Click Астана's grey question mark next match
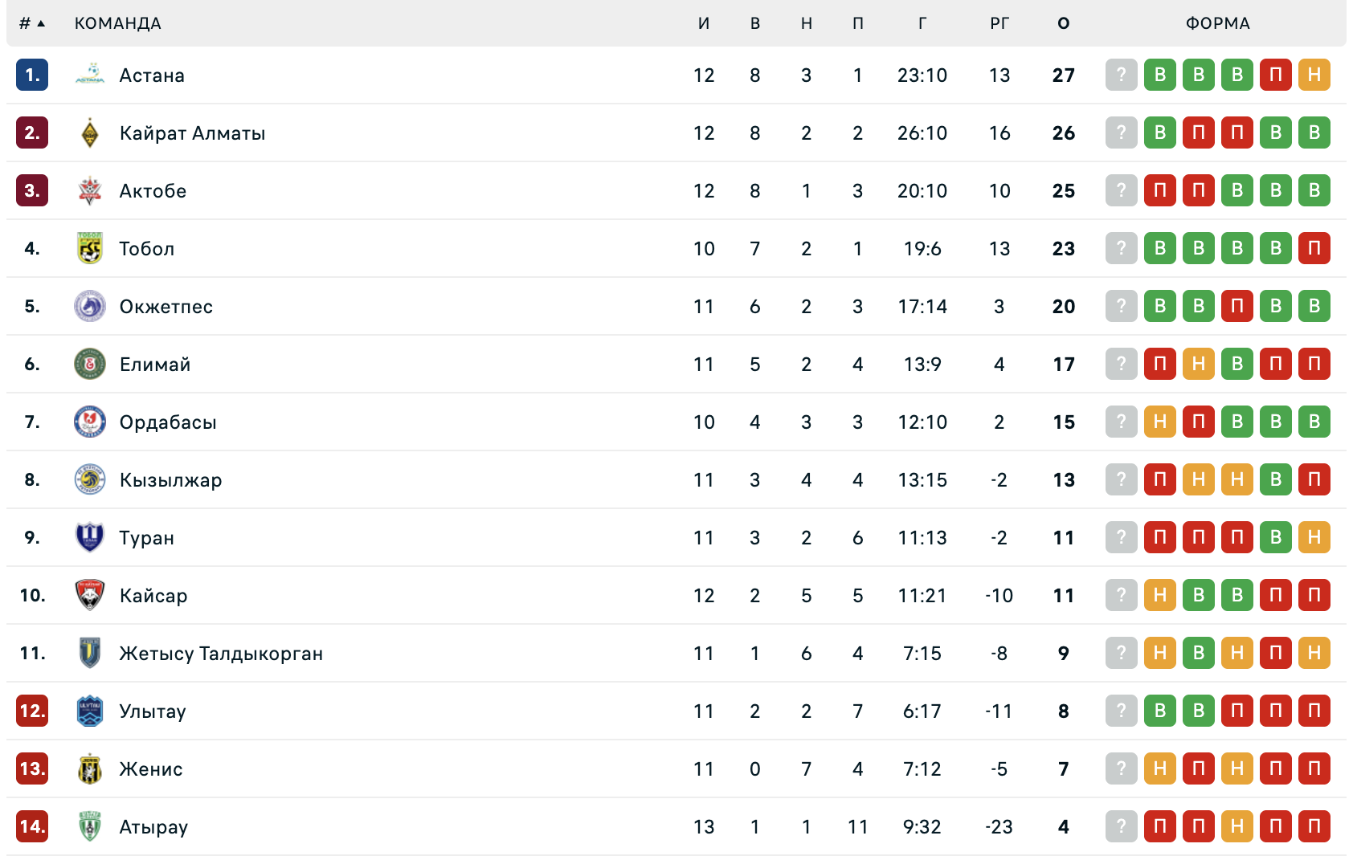Screen dimensions: 1353x856 tap(1122, 75)
